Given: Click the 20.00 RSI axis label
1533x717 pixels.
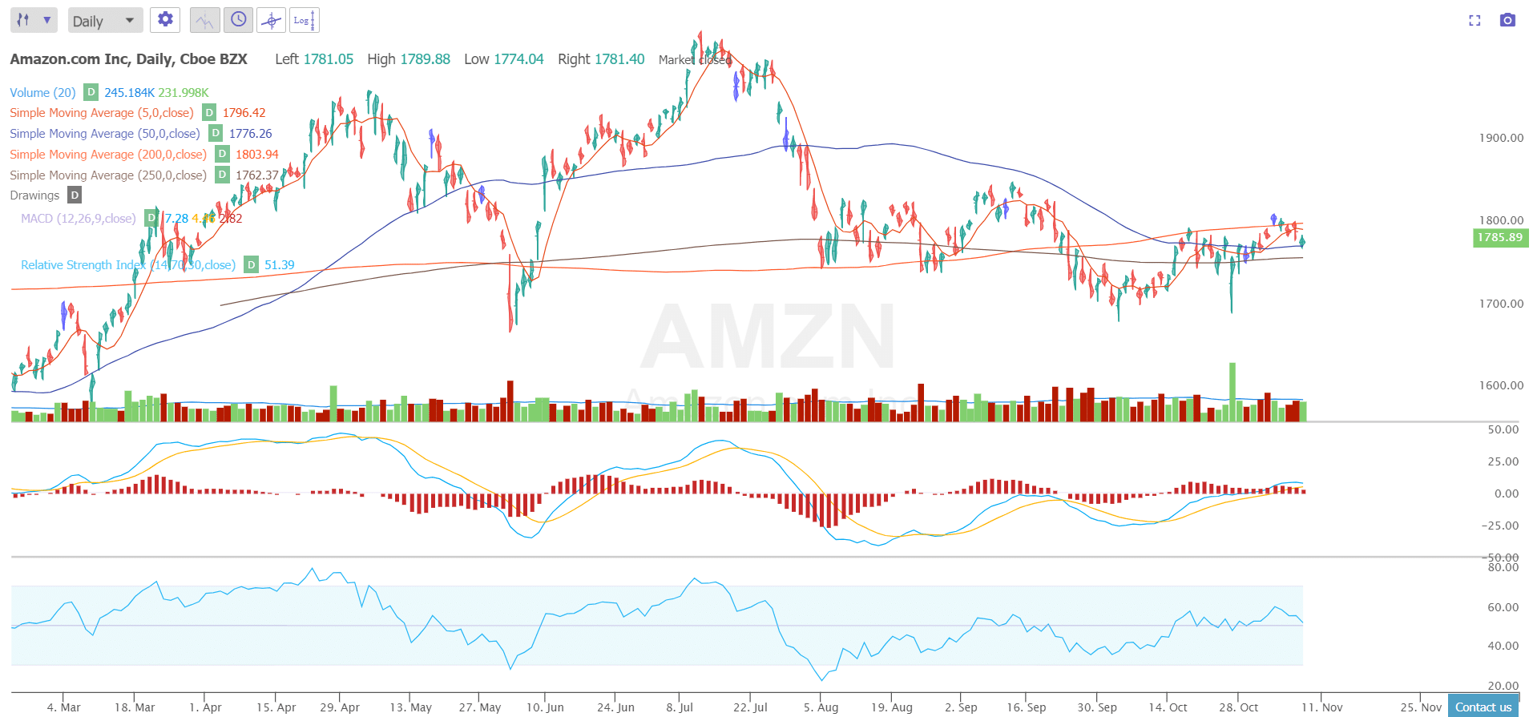Looking at the screenshot, I should click(x=1503, y=686).
